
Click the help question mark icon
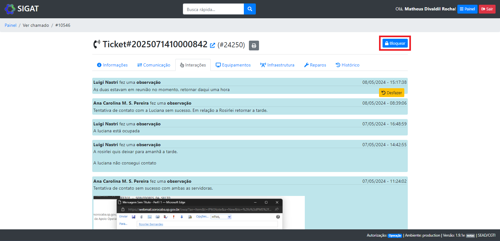tap(278, 217)
